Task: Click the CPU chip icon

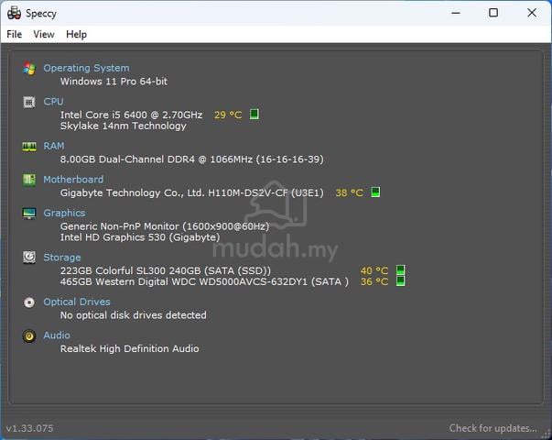Action: (x=29, y=103)
